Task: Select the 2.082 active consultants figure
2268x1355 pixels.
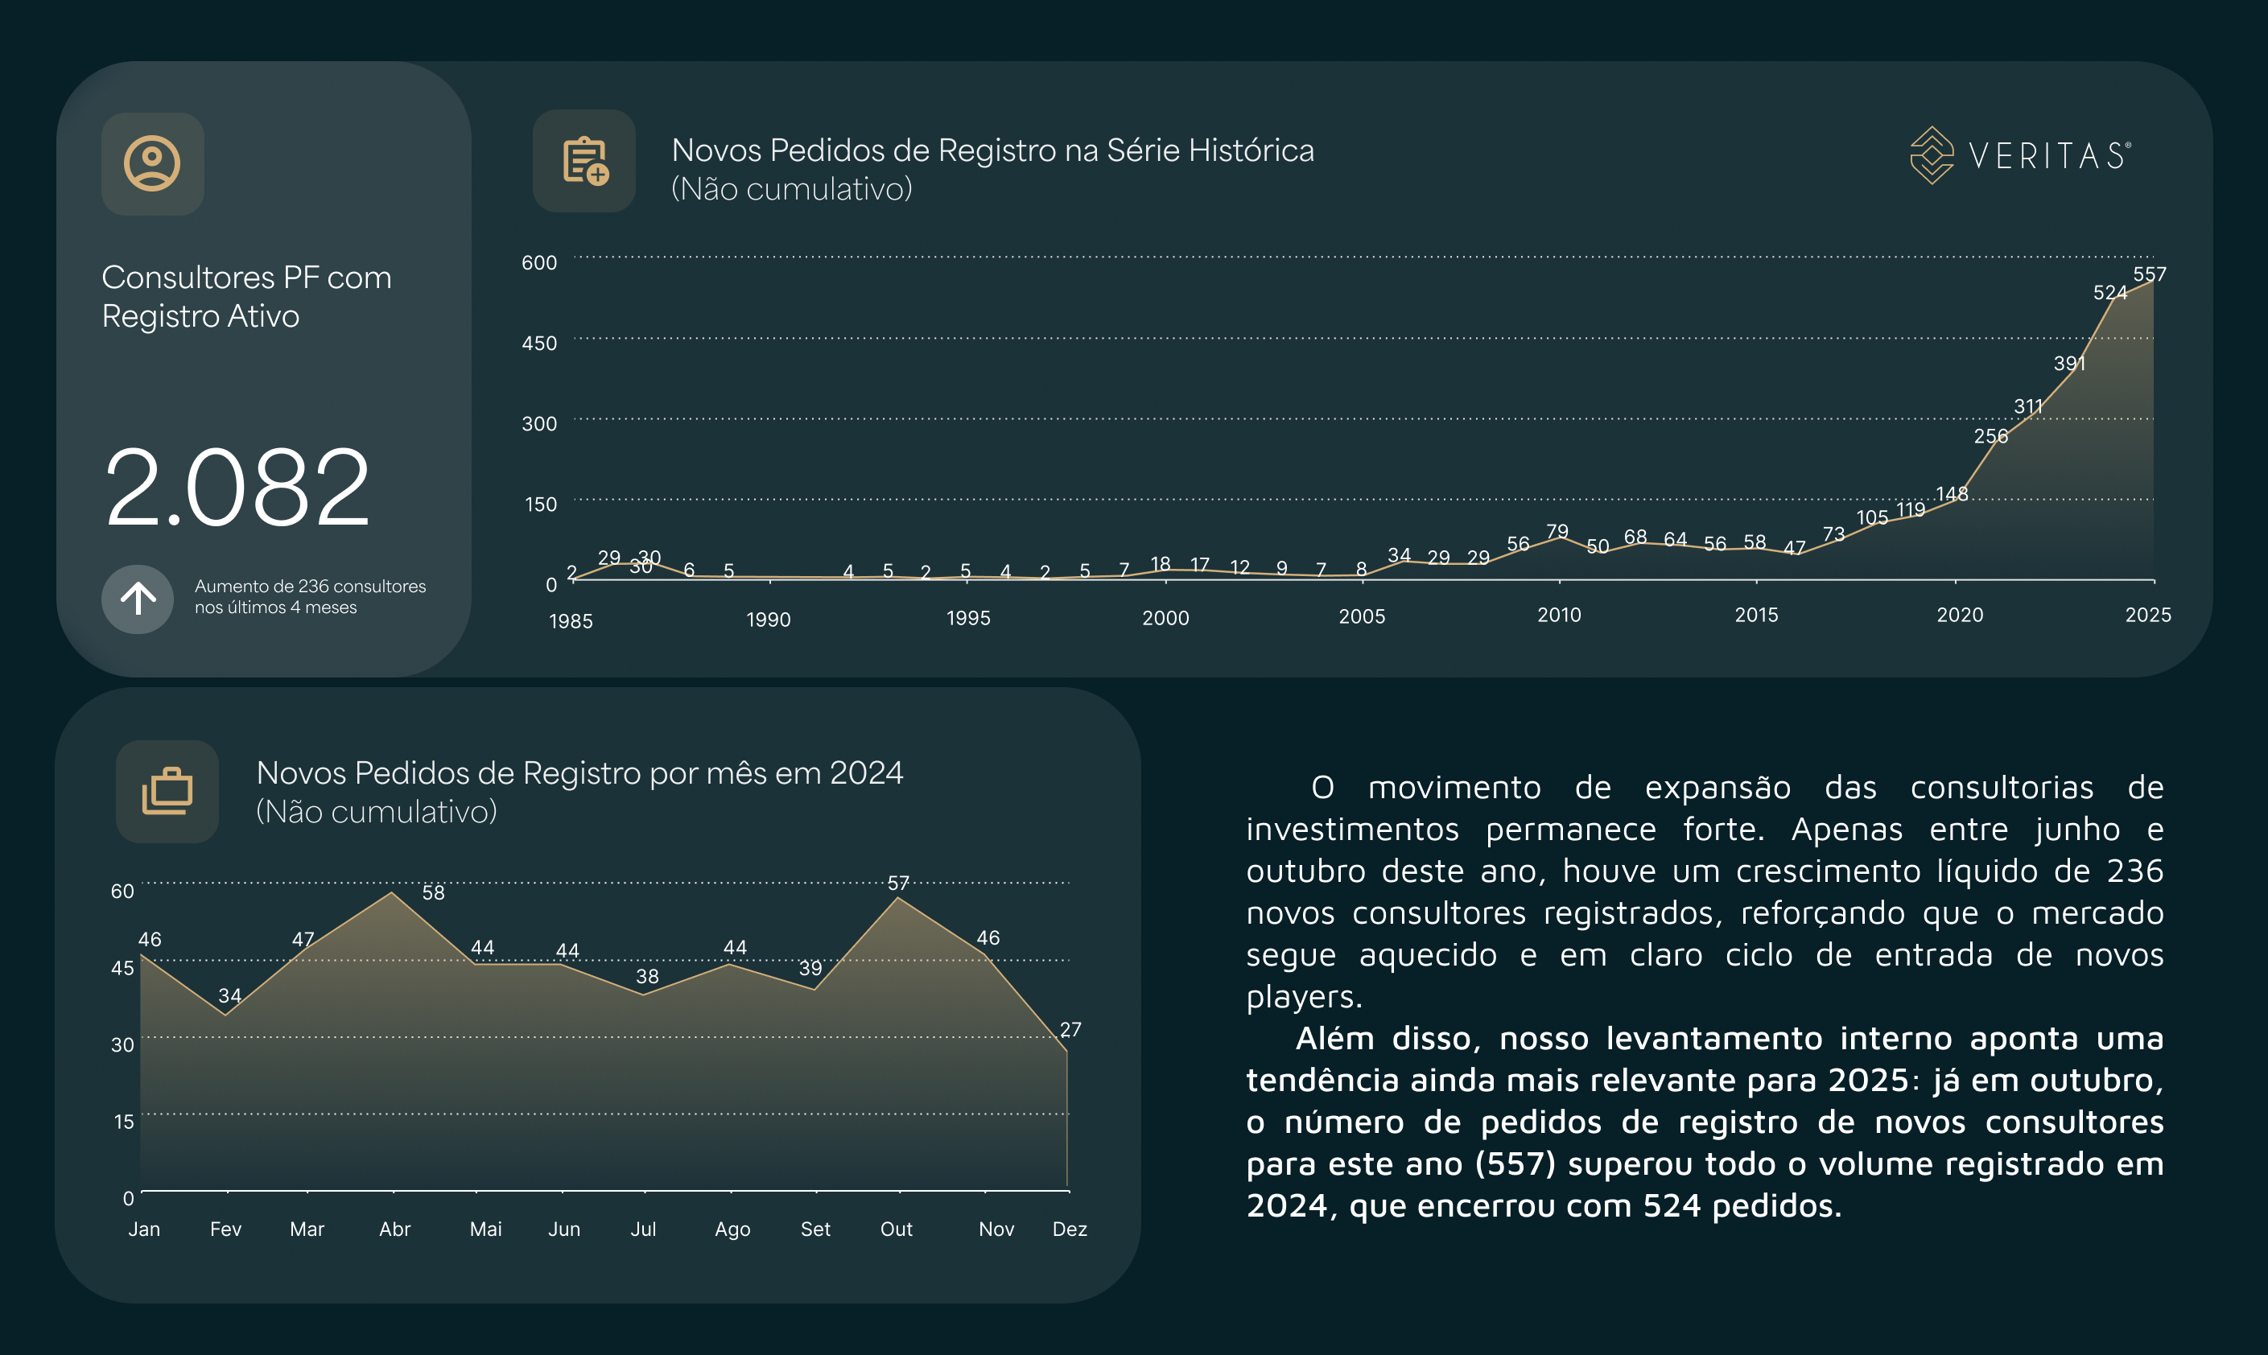Action: click(x=237, y=487)
